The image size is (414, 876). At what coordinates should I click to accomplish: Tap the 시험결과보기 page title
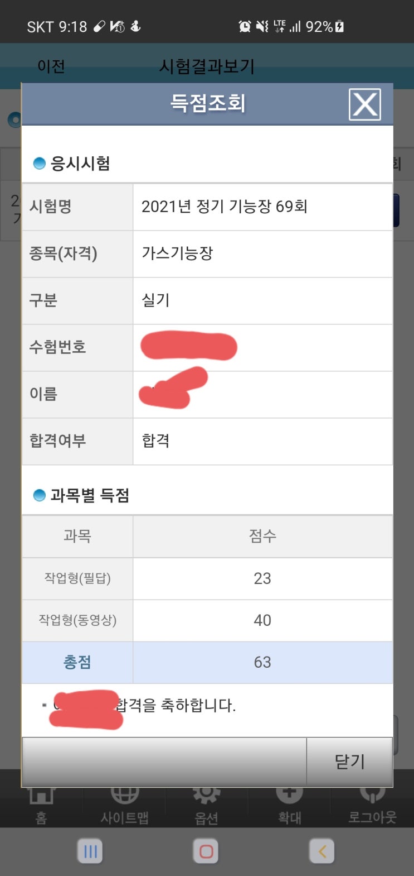(207, 66)
